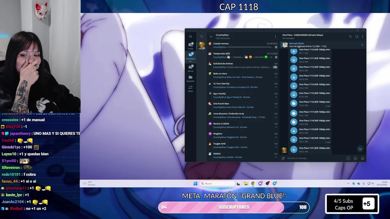Click the Task View taskbar icon
The width and height of the screenshot is (390, 219).
click(238, 183)
